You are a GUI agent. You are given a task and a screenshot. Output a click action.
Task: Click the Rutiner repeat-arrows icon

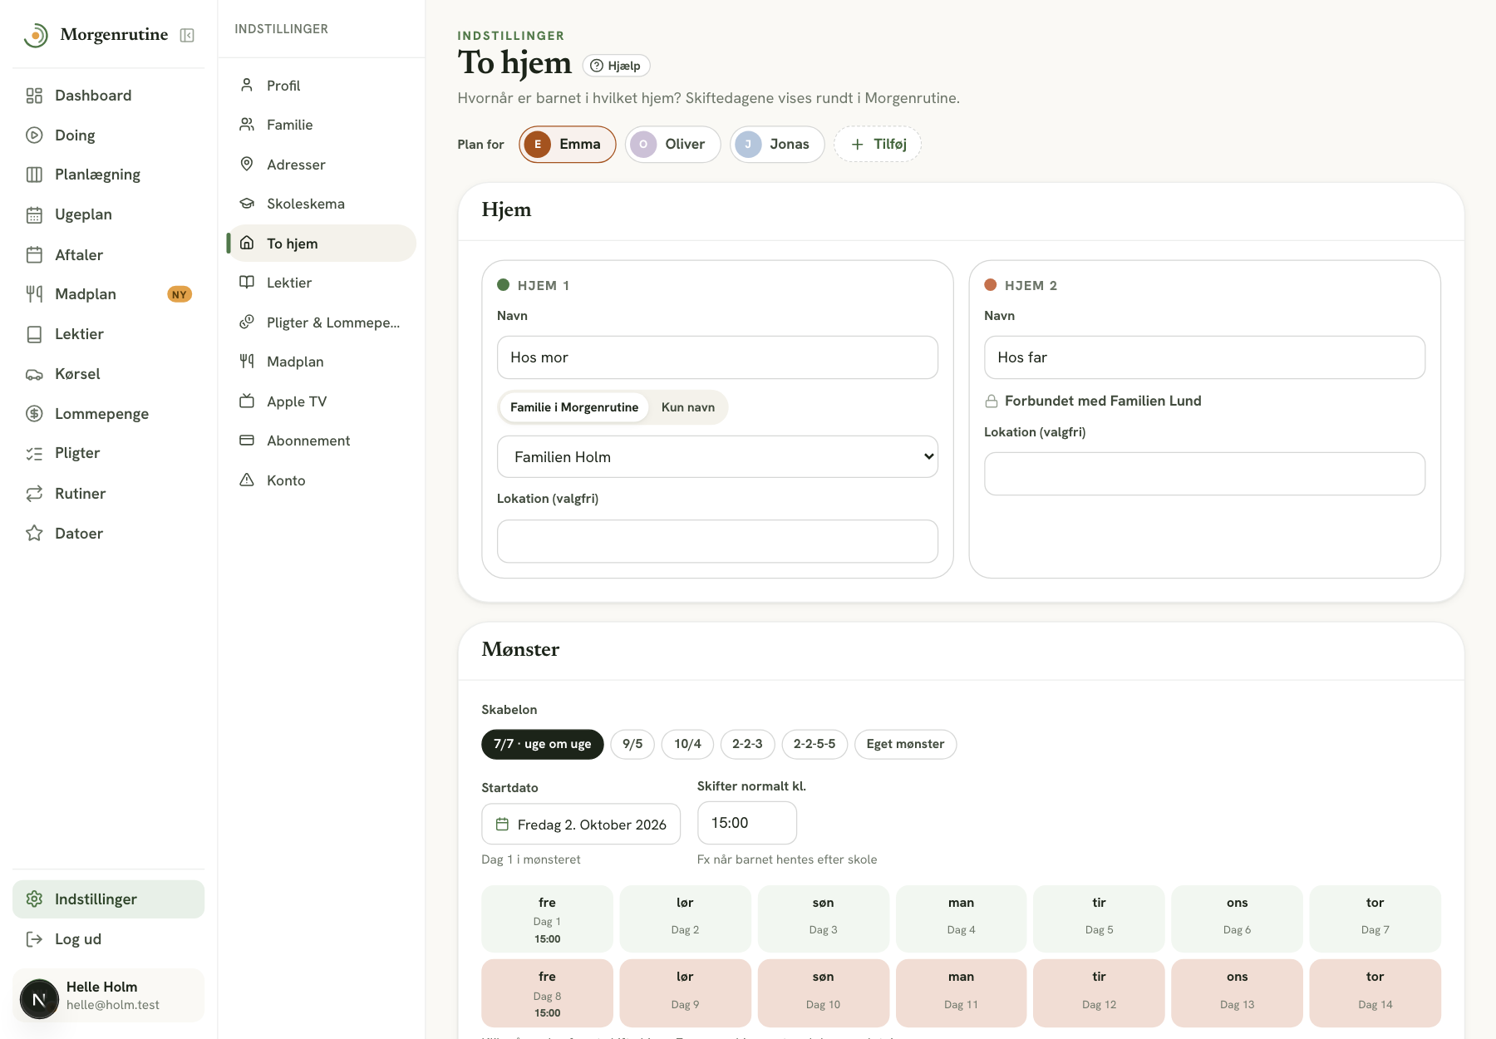pos(34,494)
